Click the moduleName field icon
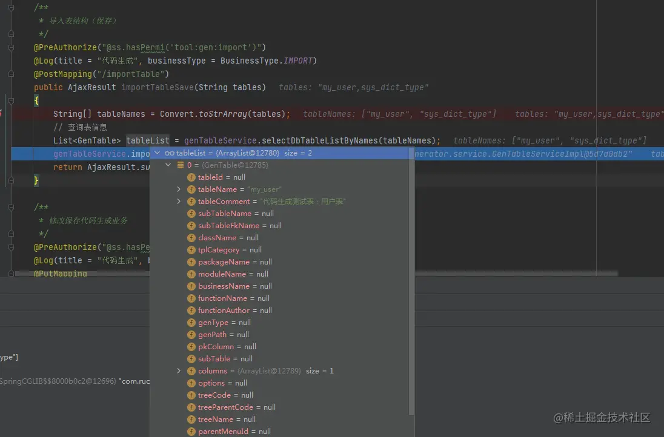This screenshot has width=664, height=437. 191,274
